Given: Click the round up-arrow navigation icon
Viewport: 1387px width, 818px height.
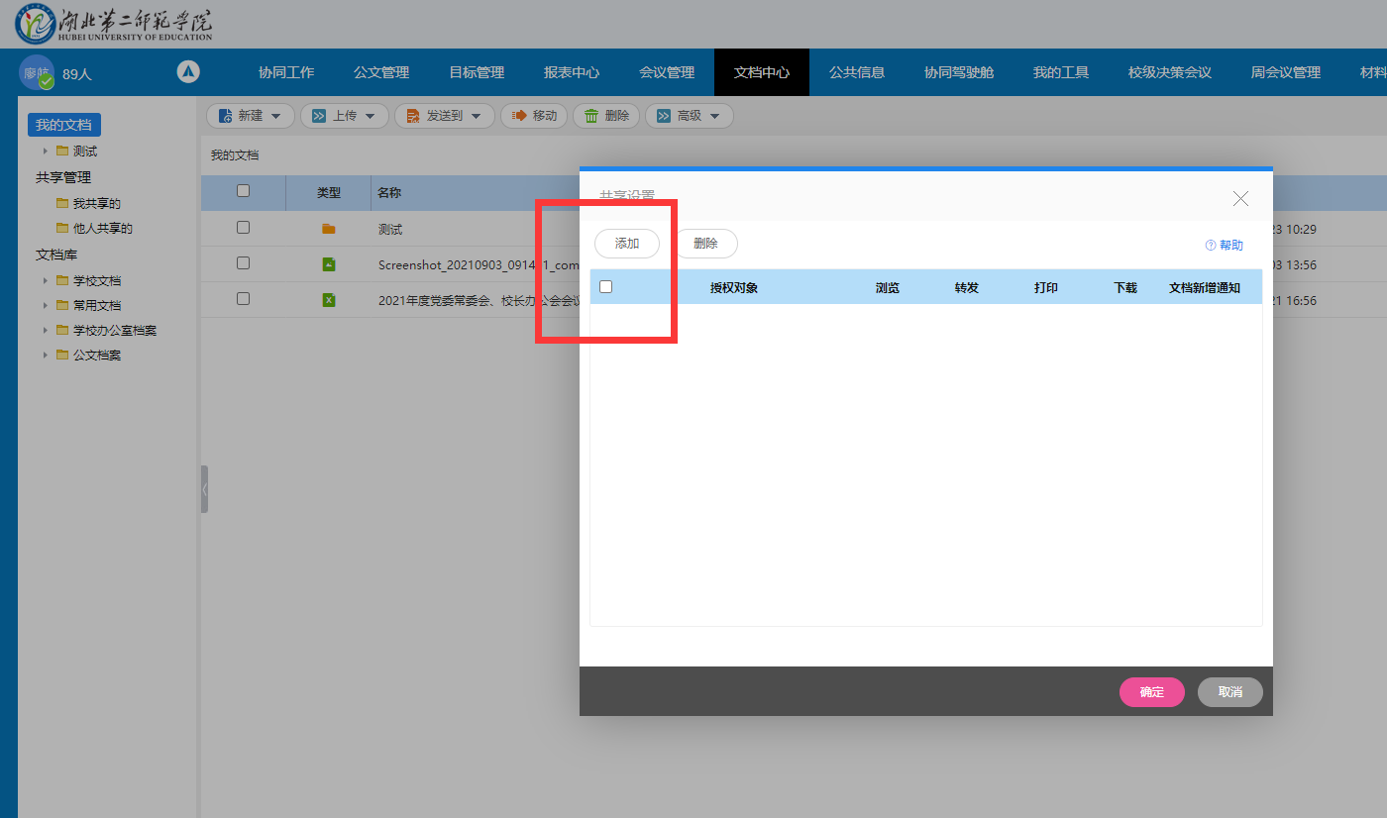Looking at the screenshot, I should click(x=188, y=72).
